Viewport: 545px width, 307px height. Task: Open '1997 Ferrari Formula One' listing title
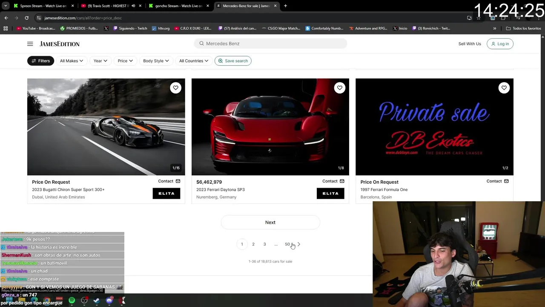pos(384,190)
